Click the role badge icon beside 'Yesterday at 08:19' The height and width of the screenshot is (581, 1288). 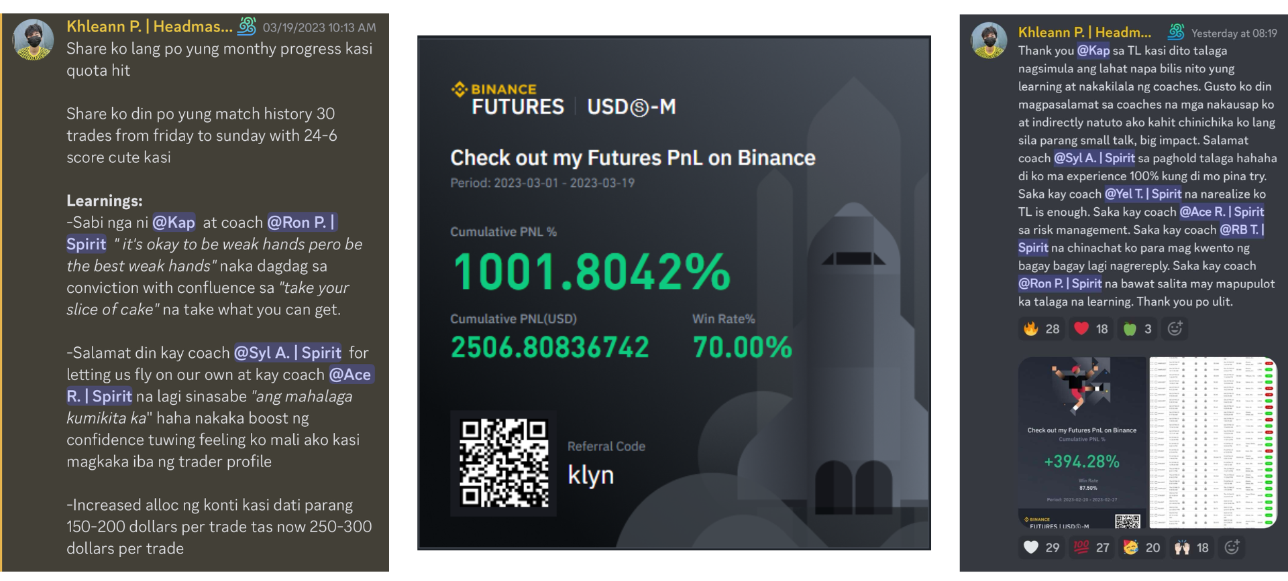point(1175,31)
